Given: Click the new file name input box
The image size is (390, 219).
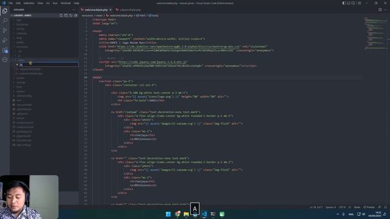Looking at the screenshot, I should point(49,64).
